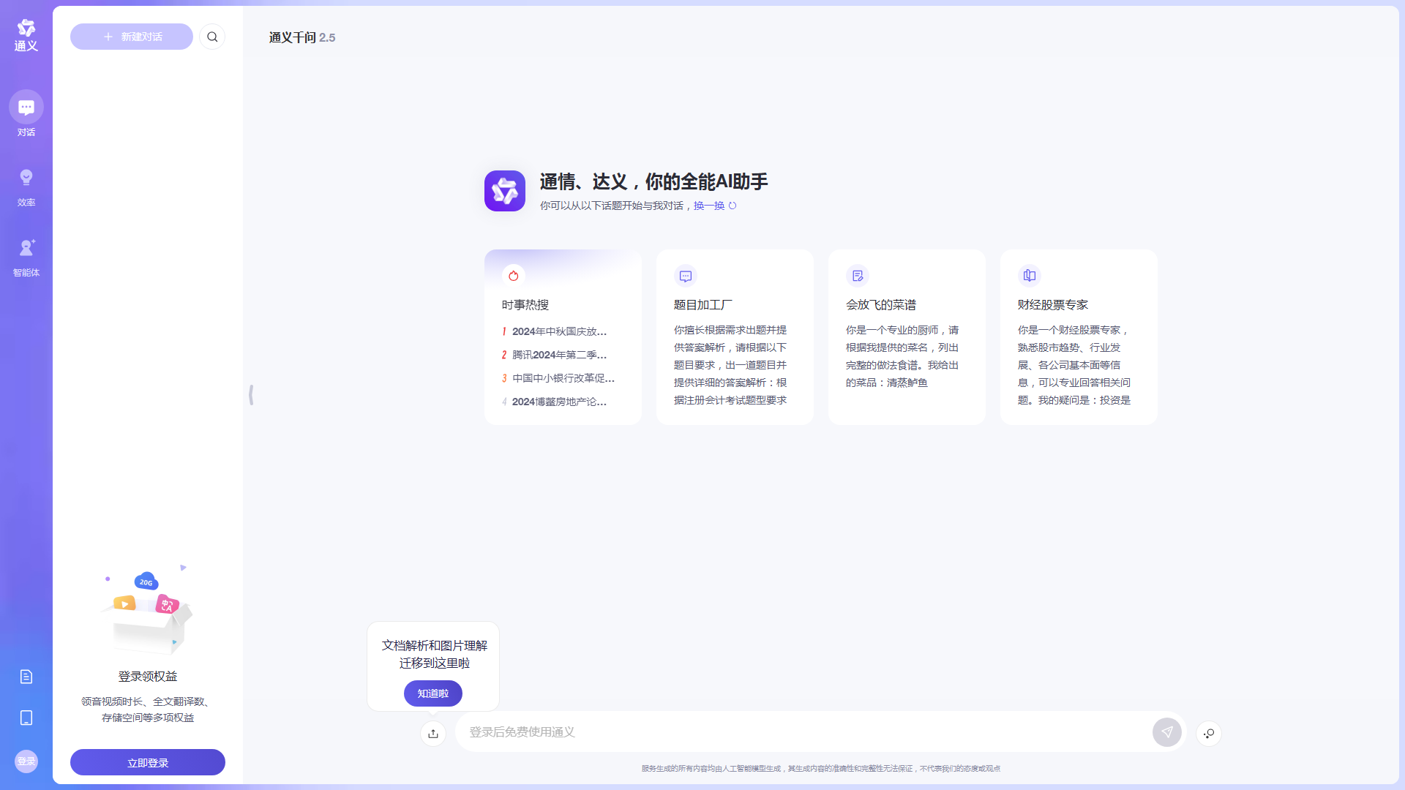The width and height of the screenshot is (1405, 790).
Task: Open hot topic 中国中小银行改革促…
Action: [558, 378]
